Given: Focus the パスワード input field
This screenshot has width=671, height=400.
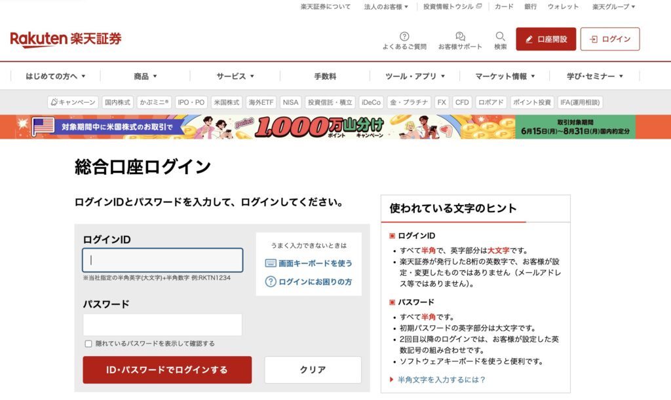Looking at the screenshot, I should tap(163, 325).
